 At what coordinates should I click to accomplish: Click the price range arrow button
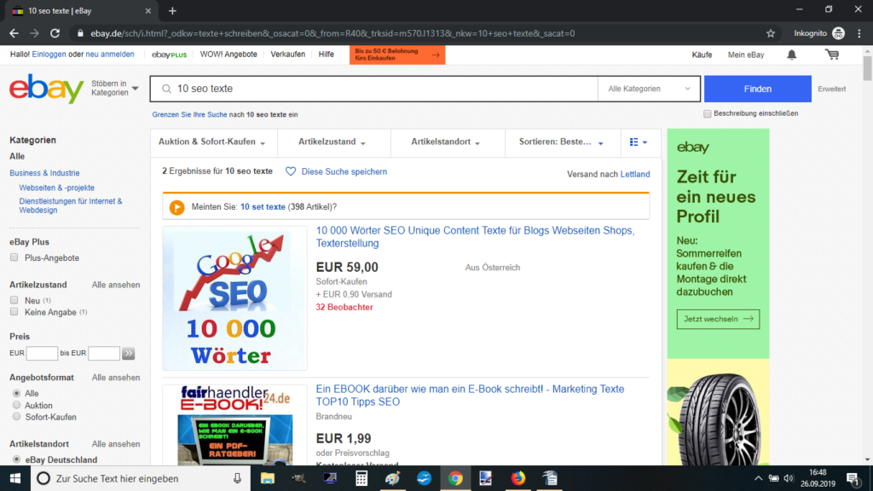tap(129, 353)
